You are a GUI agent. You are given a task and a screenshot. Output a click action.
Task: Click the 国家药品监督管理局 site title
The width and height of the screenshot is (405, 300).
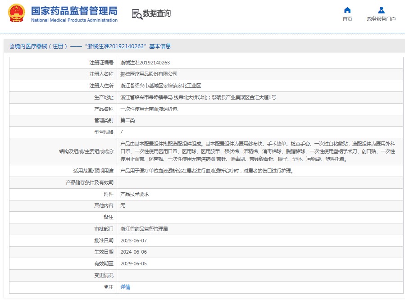click(74, 10)
